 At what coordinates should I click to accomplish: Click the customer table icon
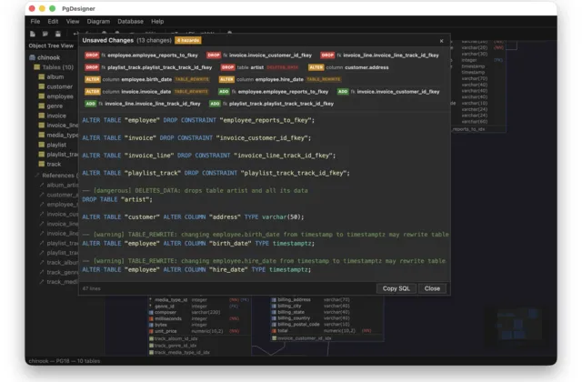(x=42, y=86)
